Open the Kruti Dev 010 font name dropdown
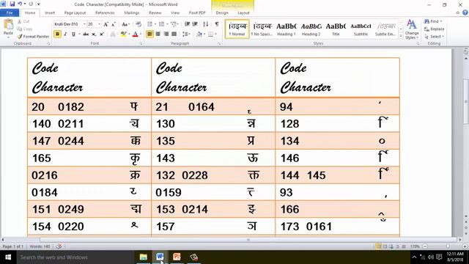This screenshot has width=469, height=264. tap(85, 24)
